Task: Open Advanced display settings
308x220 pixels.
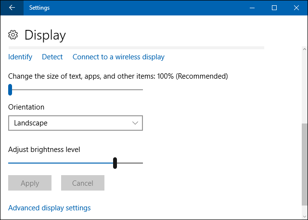Action: 50,208
